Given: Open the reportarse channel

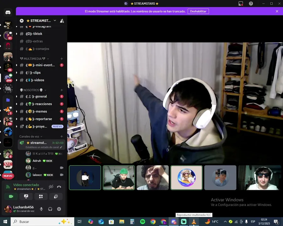Looking at the screenshot, I should [41, 119].
